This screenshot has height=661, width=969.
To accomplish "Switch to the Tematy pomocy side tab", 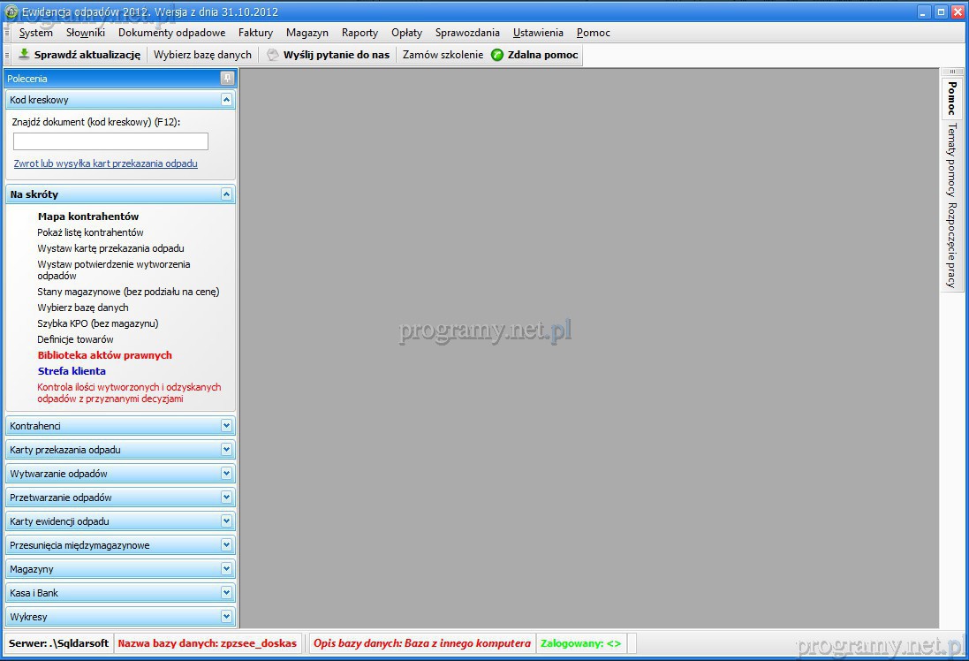I will click(951, 160).
